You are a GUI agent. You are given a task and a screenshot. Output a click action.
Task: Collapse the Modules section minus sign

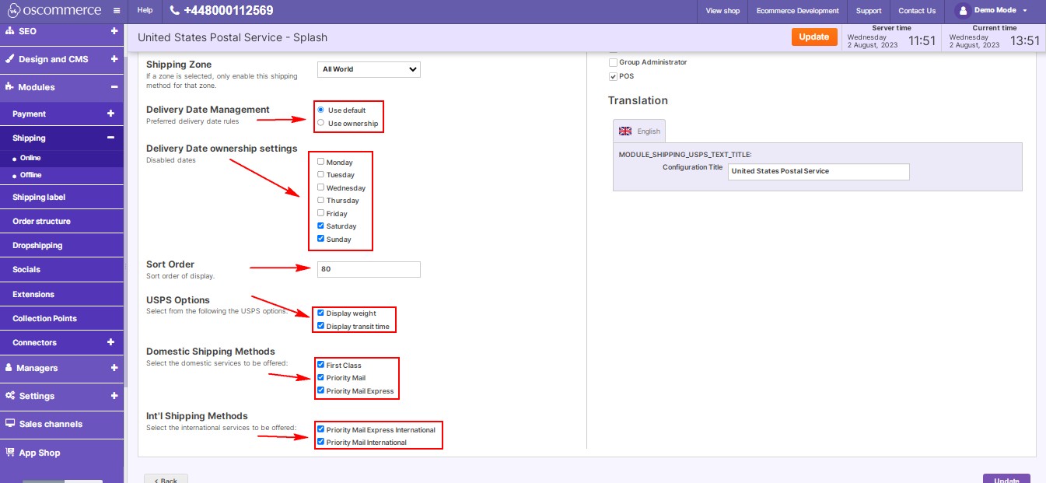click(x=114, y=87)
